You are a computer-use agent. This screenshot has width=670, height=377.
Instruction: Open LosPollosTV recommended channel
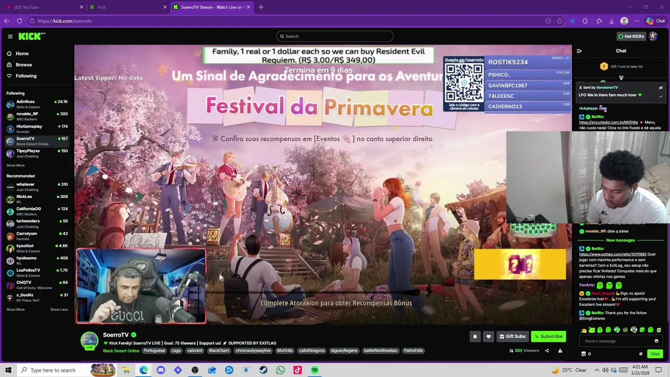point(37,272)
